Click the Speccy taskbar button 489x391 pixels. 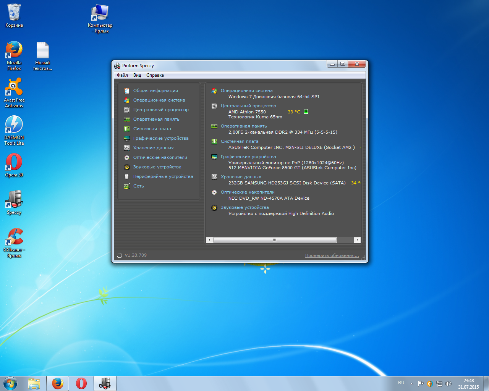pos(105,383)
